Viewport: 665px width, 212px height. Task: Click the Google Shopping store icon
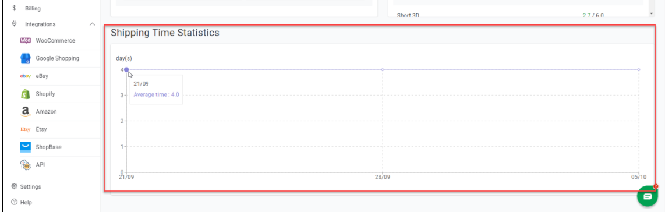(x=26, y=58)
